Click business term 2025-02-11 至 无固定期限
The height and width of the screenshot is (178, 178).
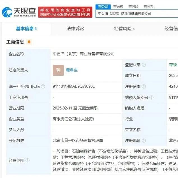[x=75, y=108]
